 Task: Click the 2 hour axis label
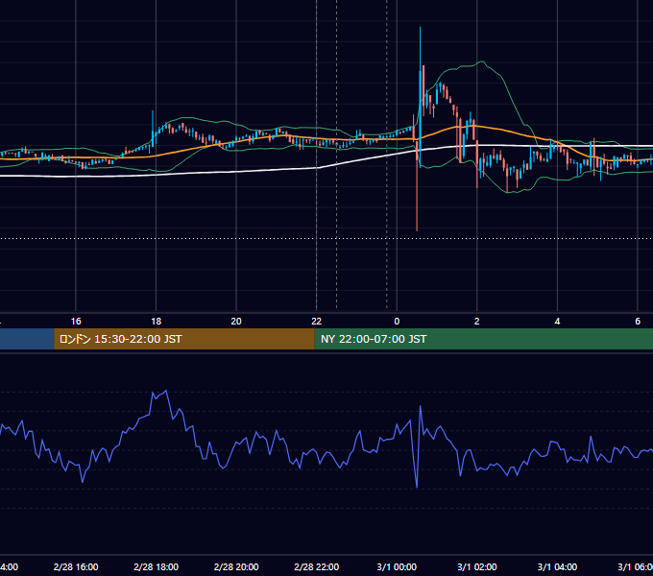(x=477, y=322)
